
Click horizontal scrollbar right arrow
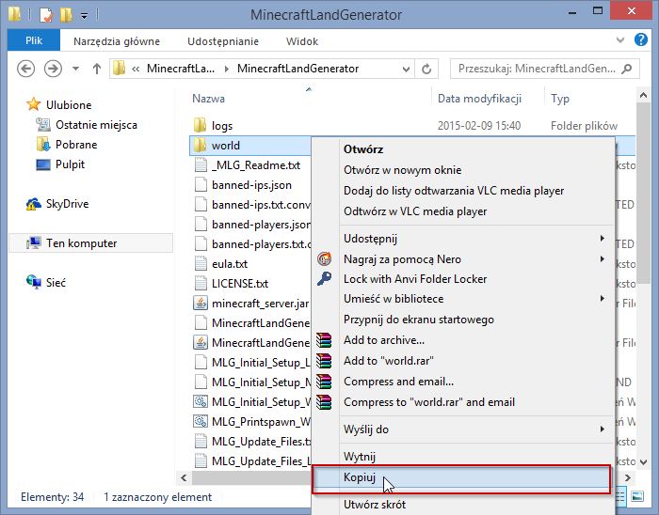tap(628, 477)
